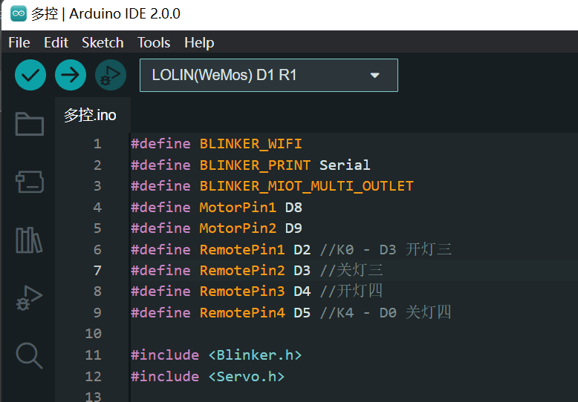The width and height of the screenshot is (578, 402).
Task: Click <Blinker.h> on line 11
Action: [255, 355]
